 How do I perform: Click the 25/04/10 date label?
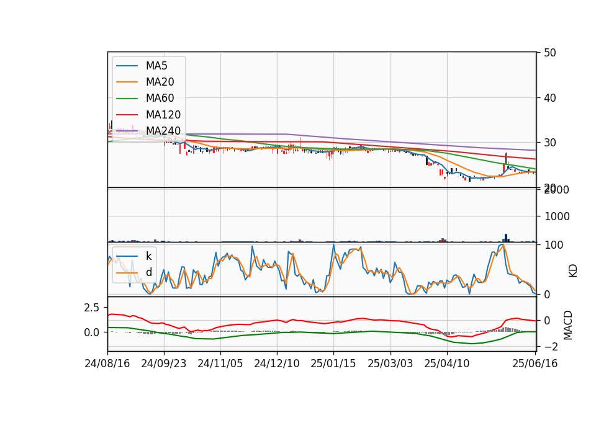446,363
